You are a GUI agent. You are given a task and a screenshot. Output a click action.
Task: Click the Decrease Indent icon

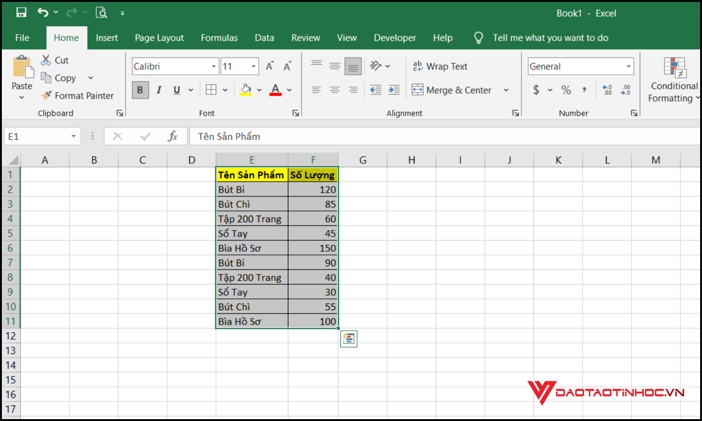click(375, 90)
